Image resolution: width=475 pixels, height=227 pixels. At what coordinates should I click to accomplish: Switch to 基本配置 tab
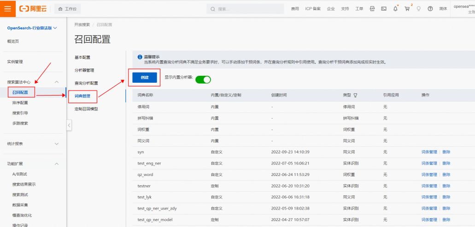(82, 57)
